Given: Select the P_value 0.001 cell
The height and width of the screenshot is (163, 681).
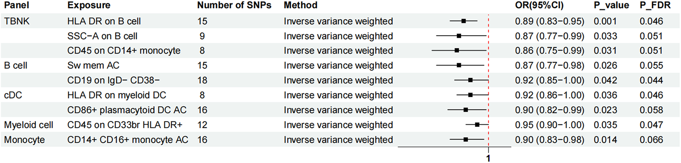Looking at the screenshot, I should pos(605,21).
